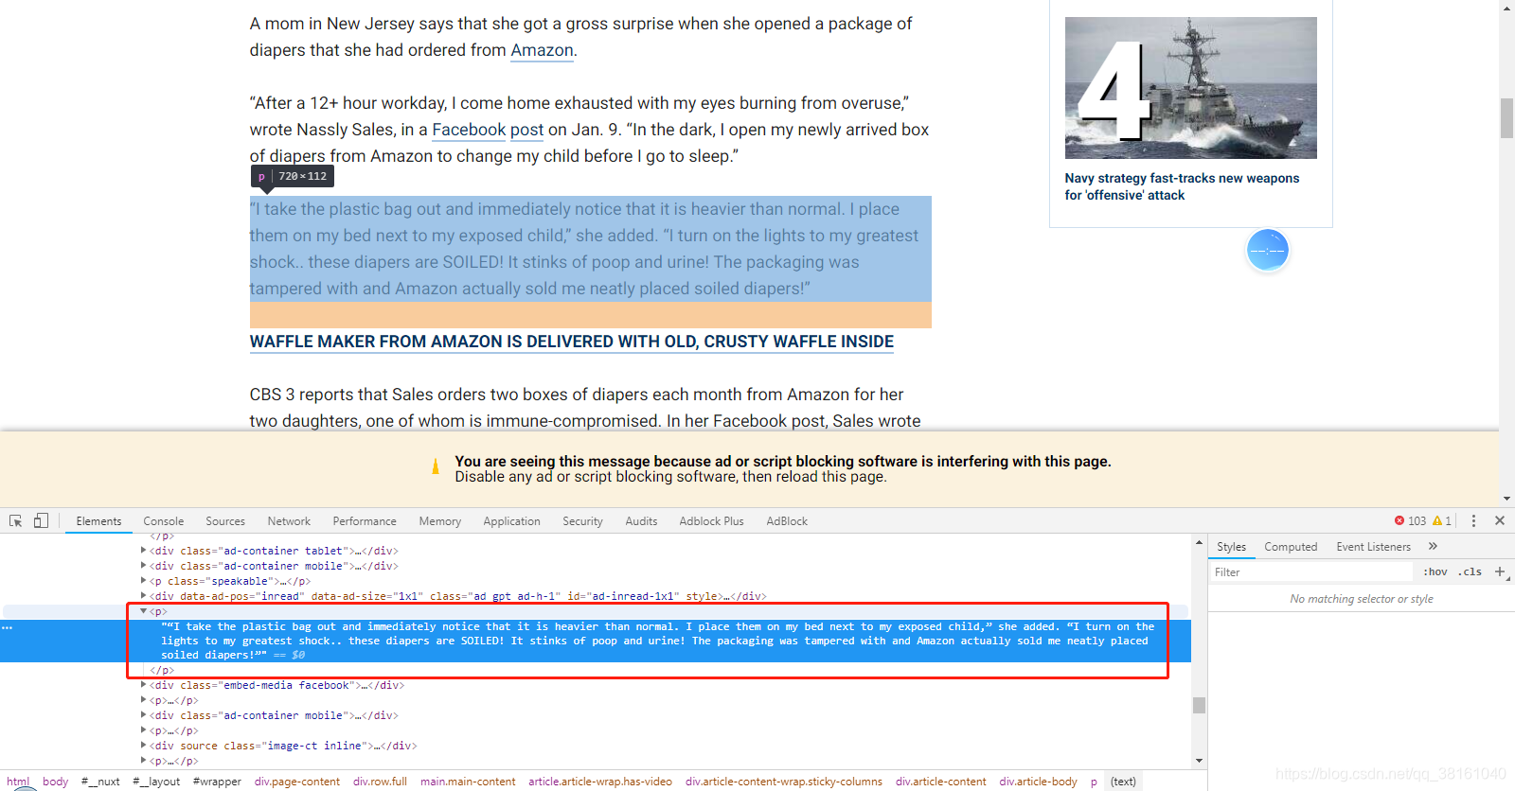The image size is (1515, 791).
Task: Open the Memory tab
Action: [440, 521]
